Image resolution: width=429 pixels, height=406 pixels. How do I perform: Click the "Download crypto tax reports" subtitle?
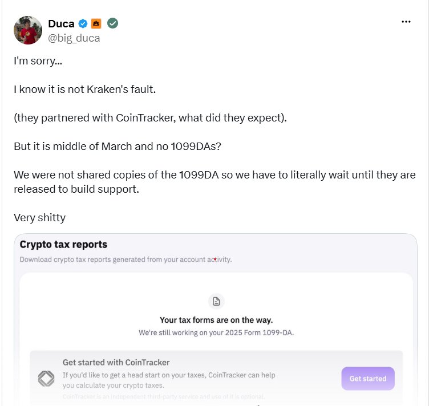(126, 259)
